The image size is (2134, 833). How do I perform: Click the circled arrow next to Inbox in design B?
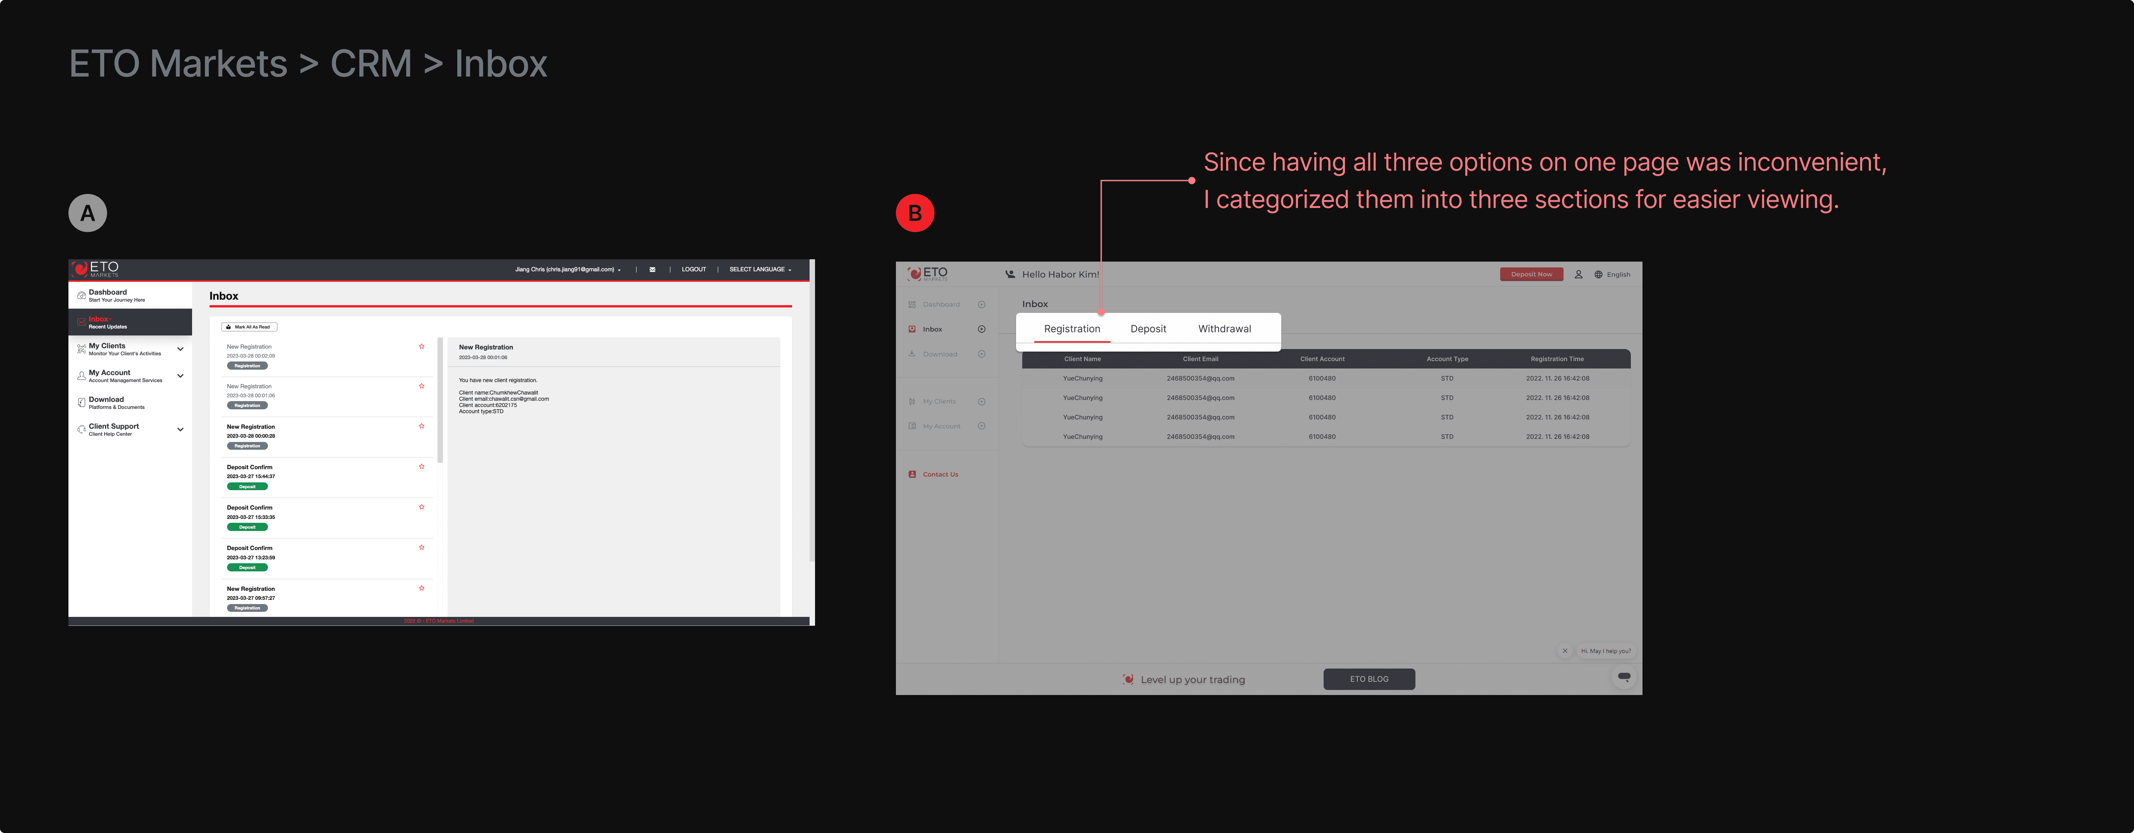[x=982, y=330]
